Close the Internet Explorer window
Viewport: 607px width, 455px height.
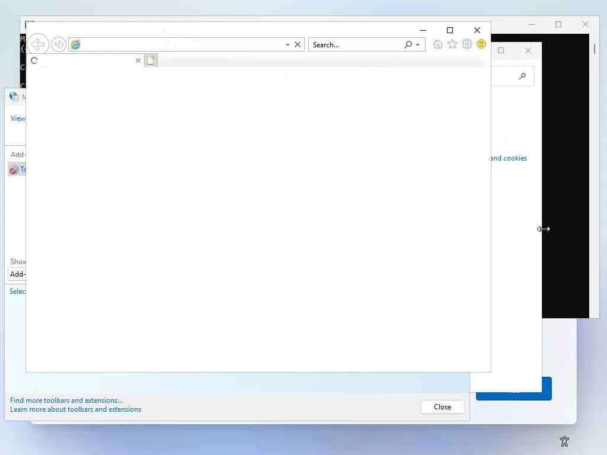tap(477, 30)
